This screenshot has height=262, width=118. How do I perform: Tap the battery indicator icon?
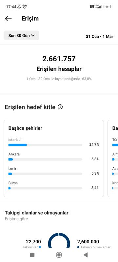coord(108,7)
